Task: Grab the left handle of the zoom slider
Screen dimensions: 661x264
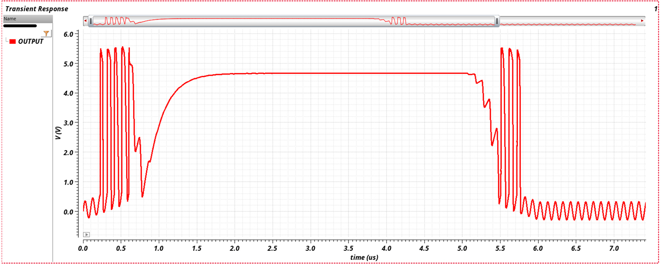Action: 91,21
